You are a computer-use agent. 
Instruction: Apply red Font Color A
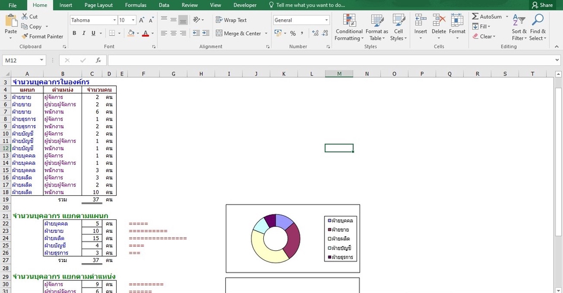click(145, 33)
